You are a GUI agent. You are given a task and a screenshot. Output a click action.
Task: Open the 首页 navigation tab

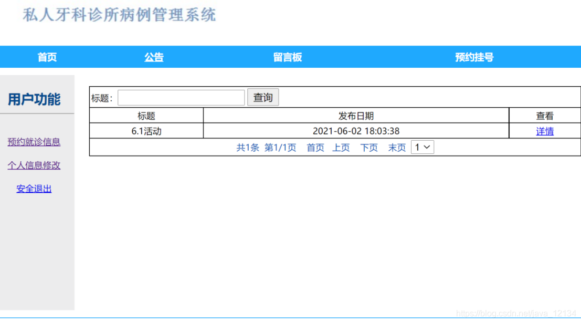pyautogui.click(x=47, y=57)
